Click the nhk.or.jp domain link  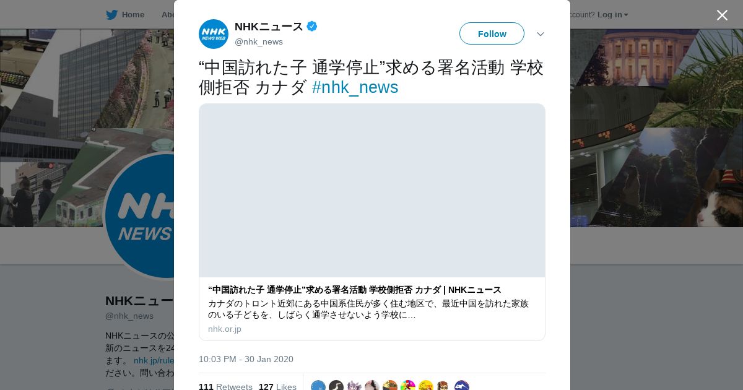[x=225, y=329]
